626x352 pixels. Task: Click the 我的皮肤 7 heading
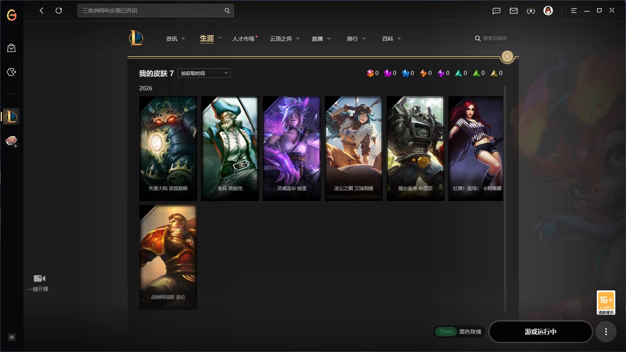coord(156,74)
